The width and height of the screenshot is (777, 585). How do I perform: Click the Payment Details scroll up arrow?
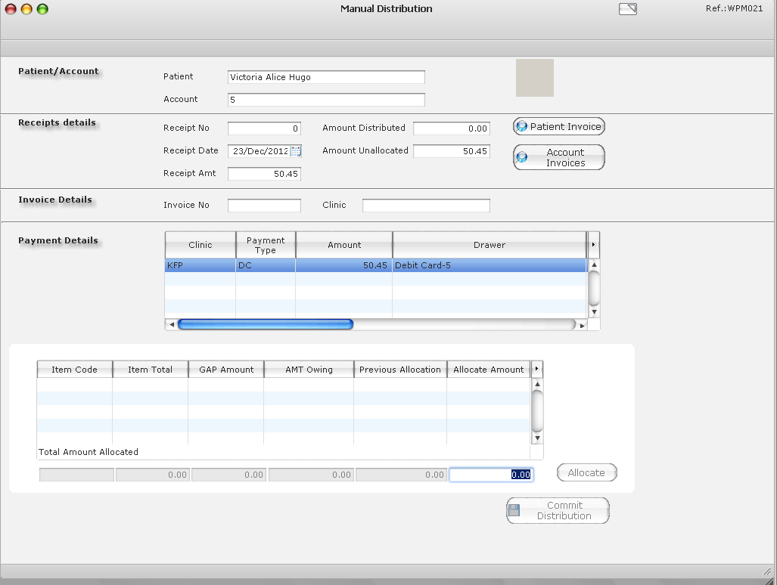[594, 265]
